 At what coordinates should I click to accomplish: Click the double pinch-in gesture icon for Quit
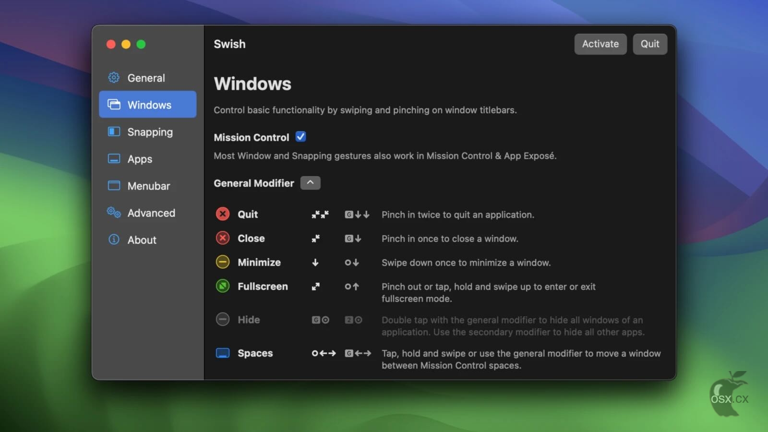pos(320,215)
